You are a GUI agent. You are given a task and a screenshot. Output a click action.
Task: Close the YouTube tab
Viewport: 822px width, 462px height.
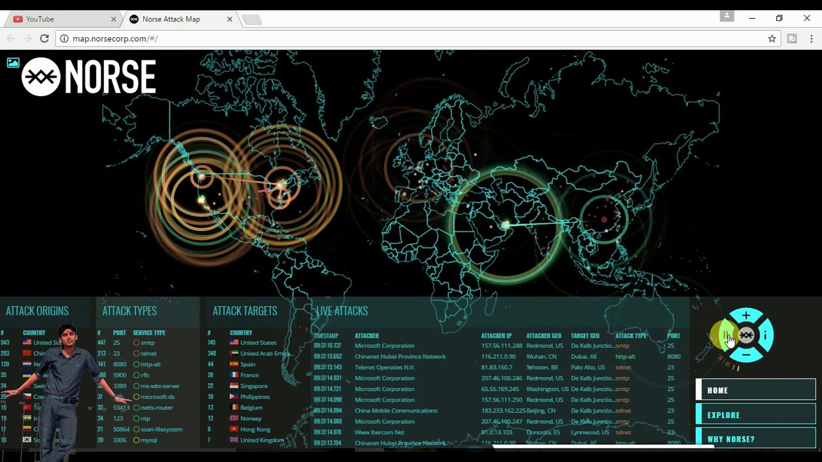point(114,19)
